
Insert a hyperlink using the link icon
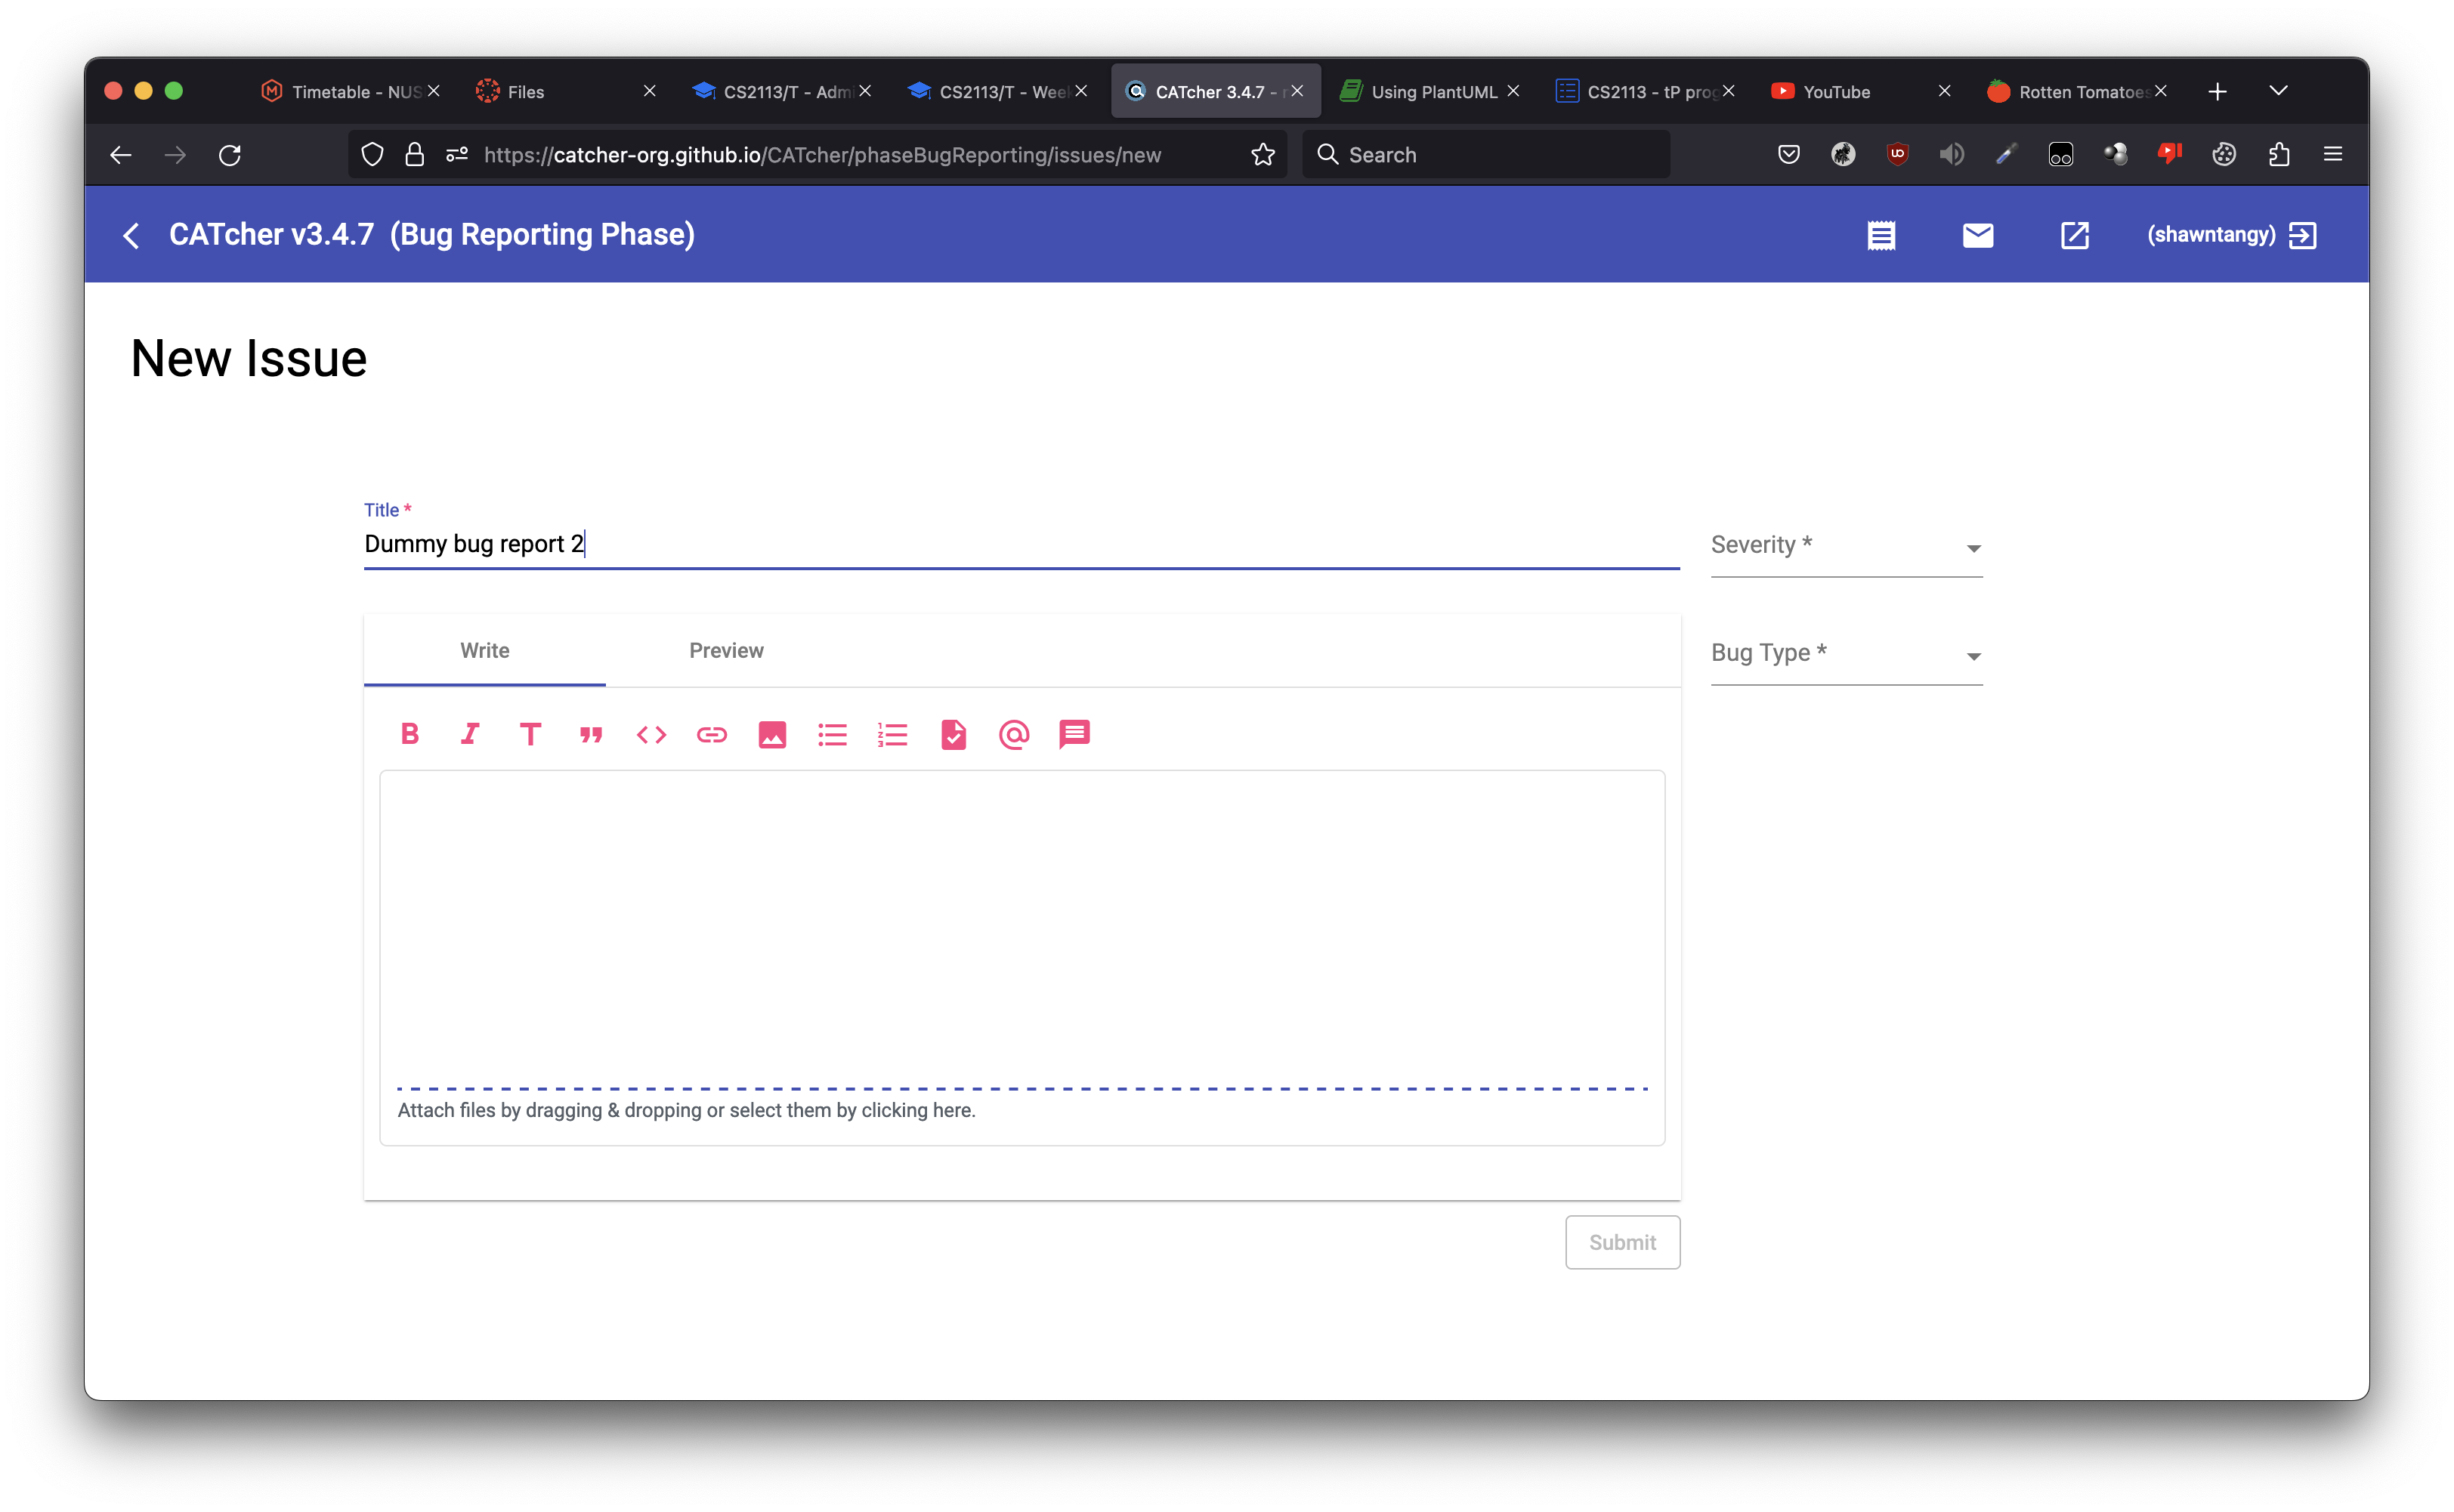(x=711, y=735)
